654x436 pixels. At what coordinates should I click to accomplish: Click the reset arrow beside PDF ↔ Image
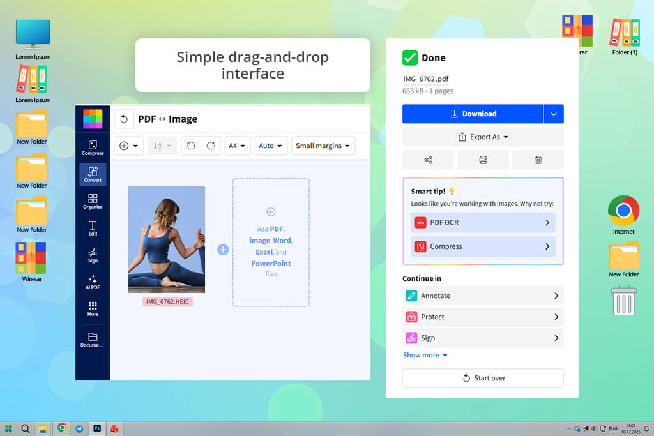coord(124,119)
